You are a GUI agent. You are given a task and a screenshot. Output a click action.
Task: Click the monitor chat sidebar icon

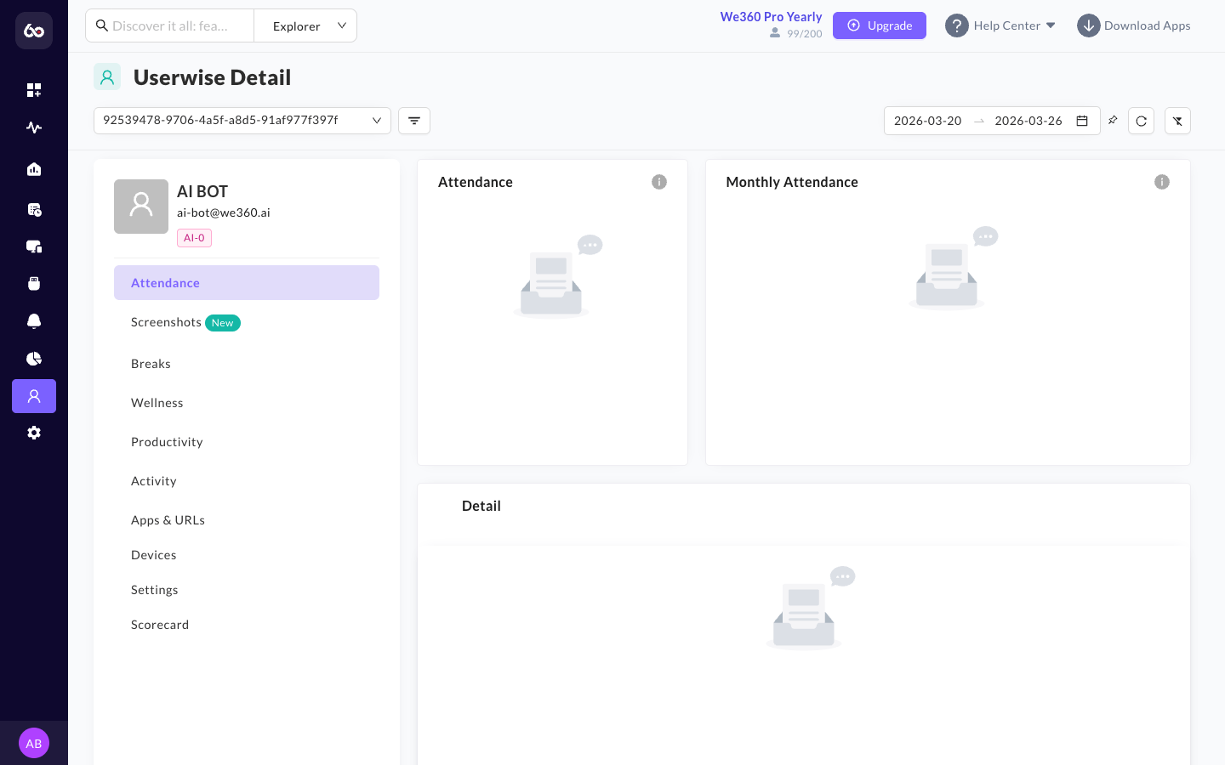tap(34, 246)
